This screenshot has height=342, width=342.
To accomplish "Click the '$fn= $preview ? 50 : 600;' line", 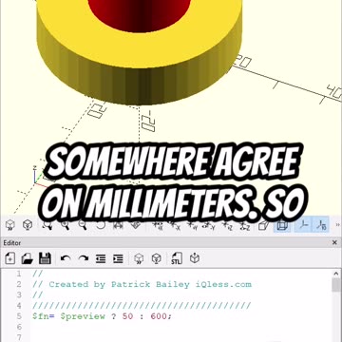I will tap(102, 316).
